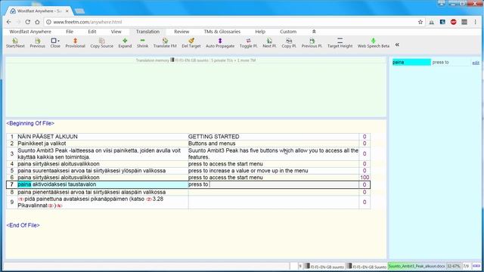Open the View menu

[116, 32]
